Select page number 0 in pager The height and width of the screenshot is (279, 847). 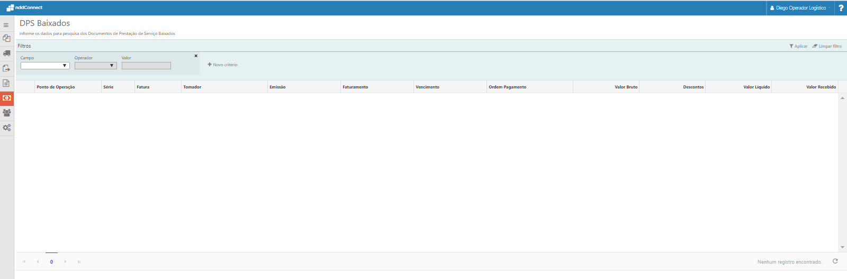pyautogui.click(x=51, y=262)
